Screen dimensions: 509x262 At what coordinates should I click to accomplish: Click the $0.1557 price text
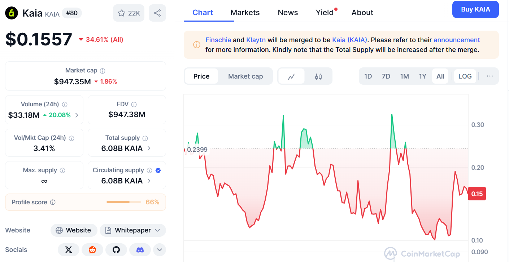pos(39,39)
